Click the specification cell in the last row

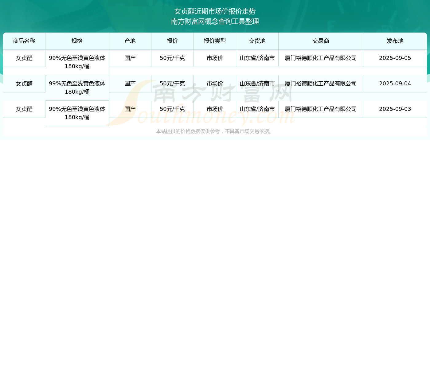click(77, 113)
